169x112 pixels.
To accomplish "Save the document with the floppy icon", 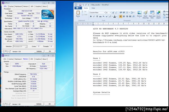I will tap(80, 5).
